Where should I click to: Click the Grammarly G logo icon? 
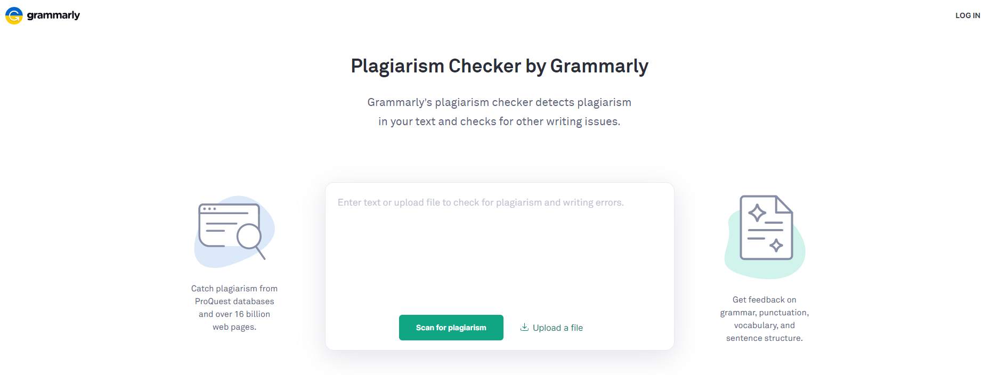(x=14, y=15)
